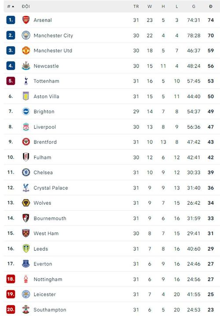Click the blue rank 1 badge

pos(11,20)
